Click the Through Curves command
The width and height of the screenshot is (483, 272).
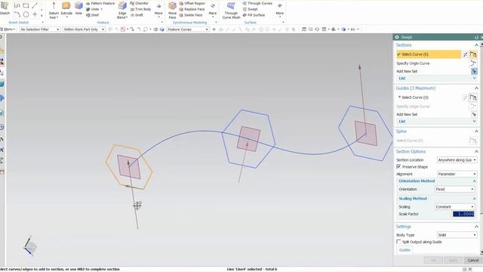pyautogui.click(x=257, y=3)
